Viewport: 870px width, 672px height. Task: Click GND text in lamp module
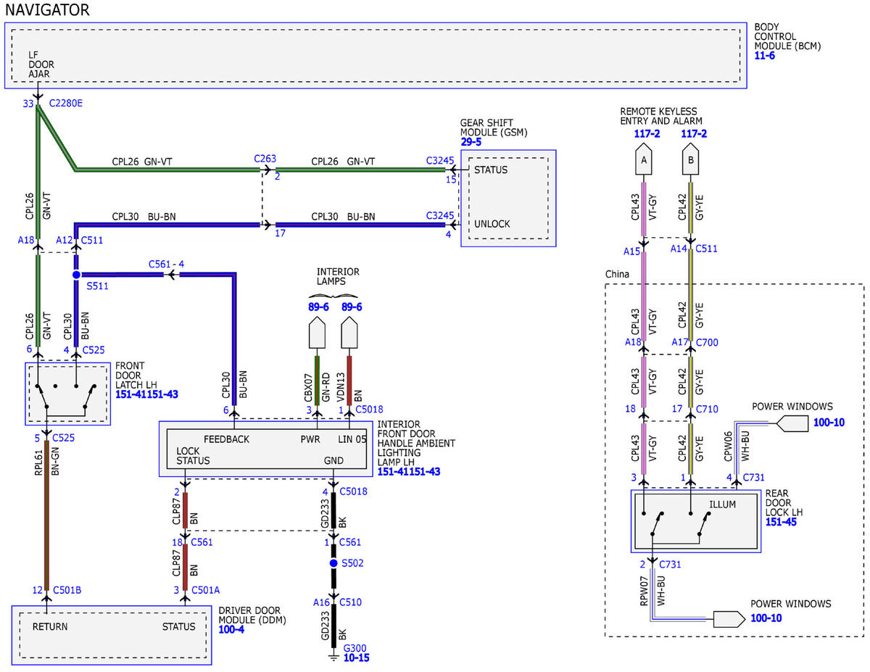pos(334,460)
